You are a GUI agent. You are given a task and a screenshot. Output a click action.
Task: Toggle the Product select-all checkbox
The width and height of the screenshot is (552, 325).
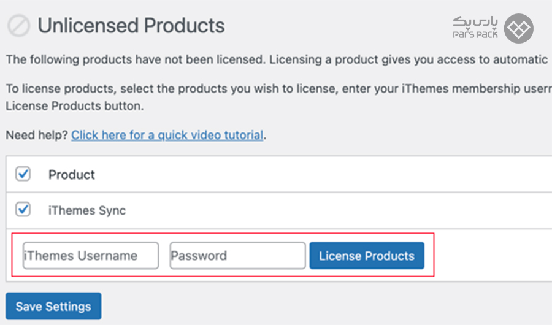[23, 174]
